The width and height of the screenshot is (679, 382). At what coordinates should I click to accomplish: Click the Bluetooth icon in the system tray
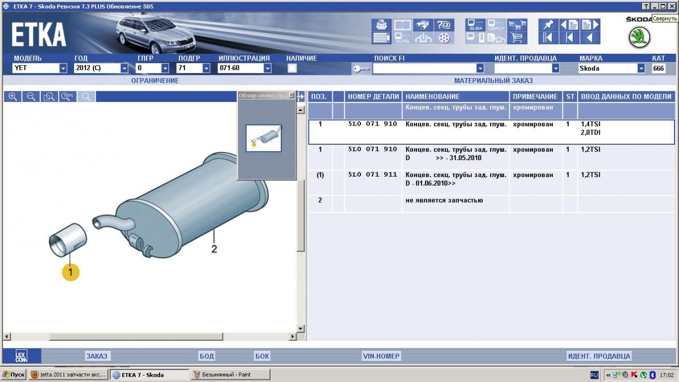coord(652,375)
